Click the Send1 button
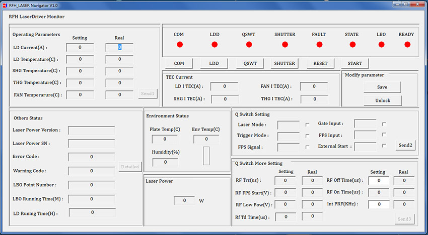The height and width of the screenshot is (235, 428). tap(148, 94)
